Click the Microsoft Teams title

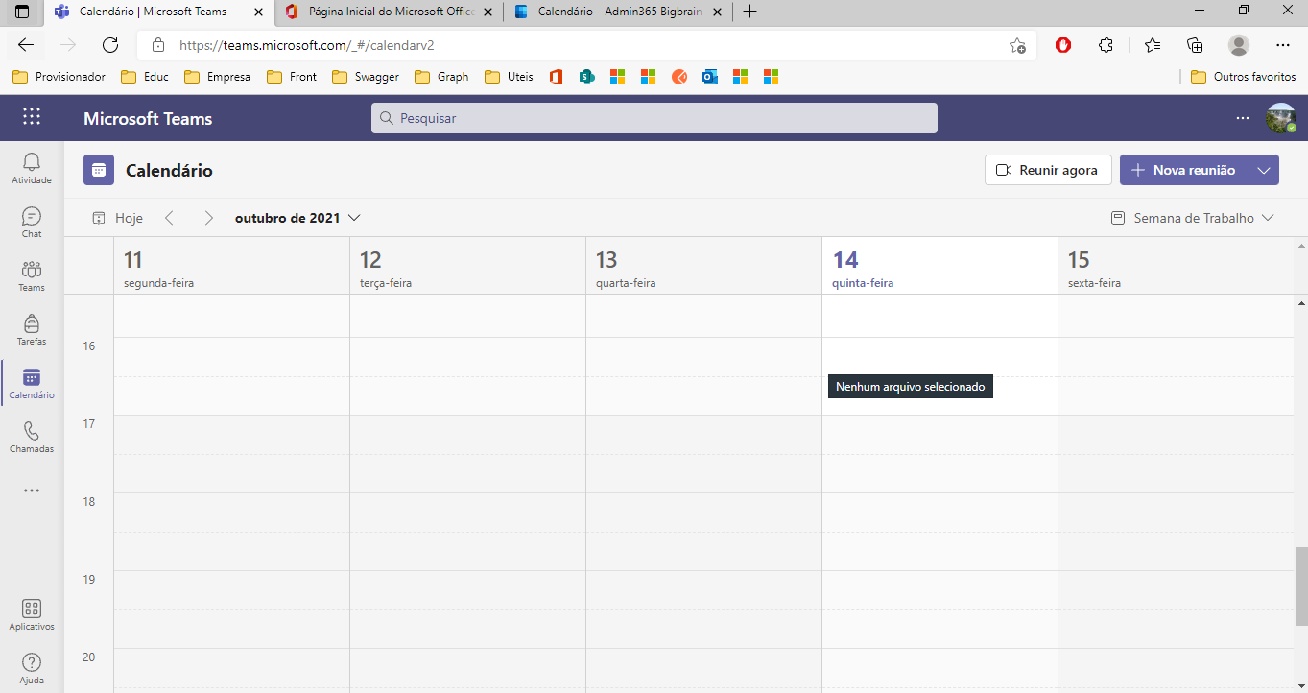148,118
